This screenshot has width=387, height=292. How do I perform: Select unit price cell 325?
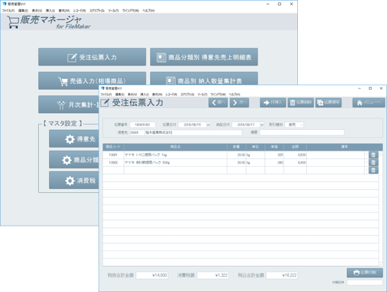274,155
